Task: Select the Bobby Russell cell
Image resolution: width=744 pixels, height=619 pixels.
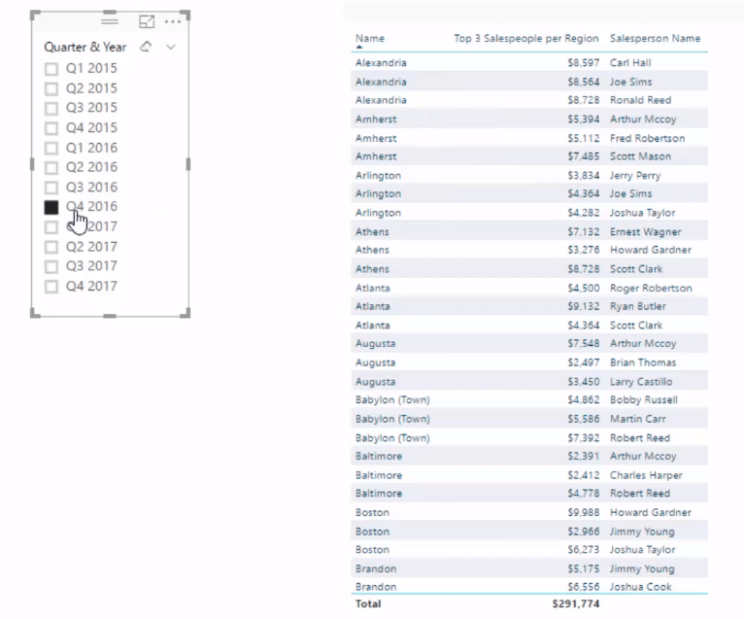Action: point(643,399)
